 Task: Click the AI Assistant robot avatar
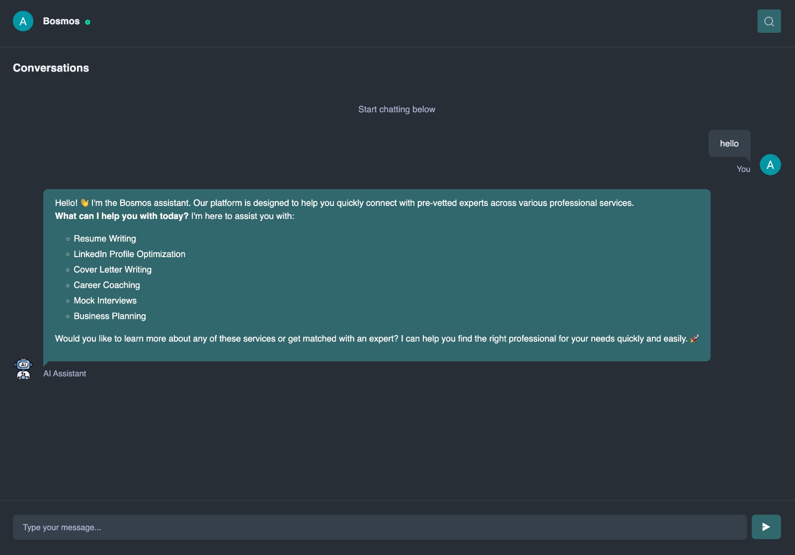[23, 369]
